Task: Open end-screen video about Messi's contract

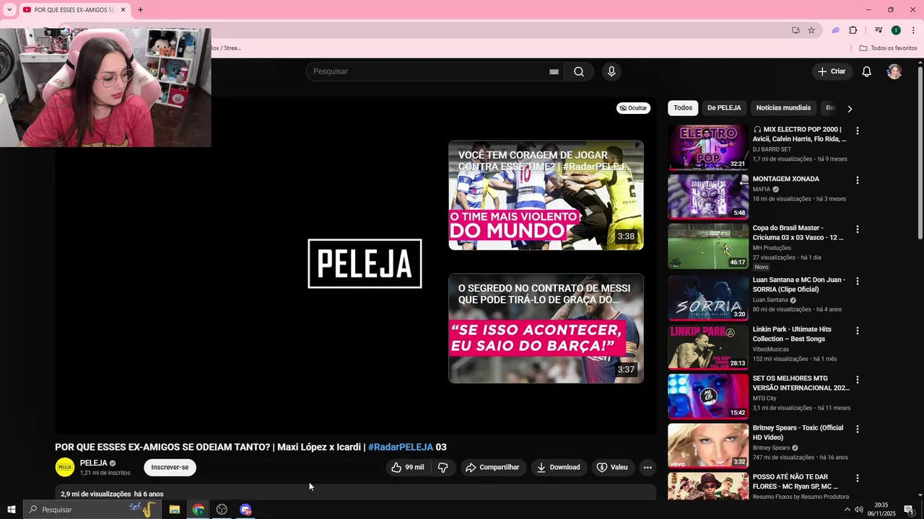Action: pyautogui.click(x=546, y=328)
